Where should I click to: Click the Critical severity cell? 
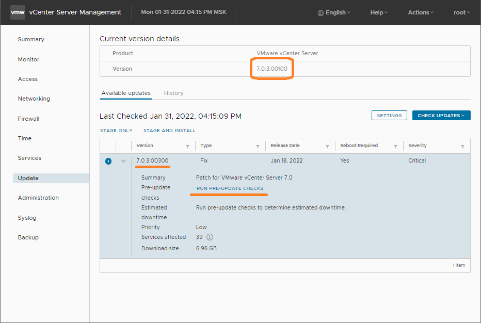417,160
